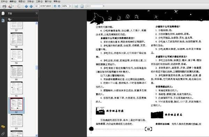Click the page label 62 at page bottom

click(148, 129)
